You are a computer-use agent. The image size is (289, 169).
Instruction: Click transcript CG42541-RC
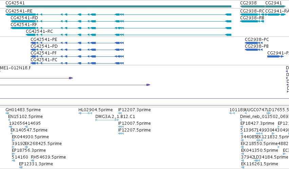(39, 31)
